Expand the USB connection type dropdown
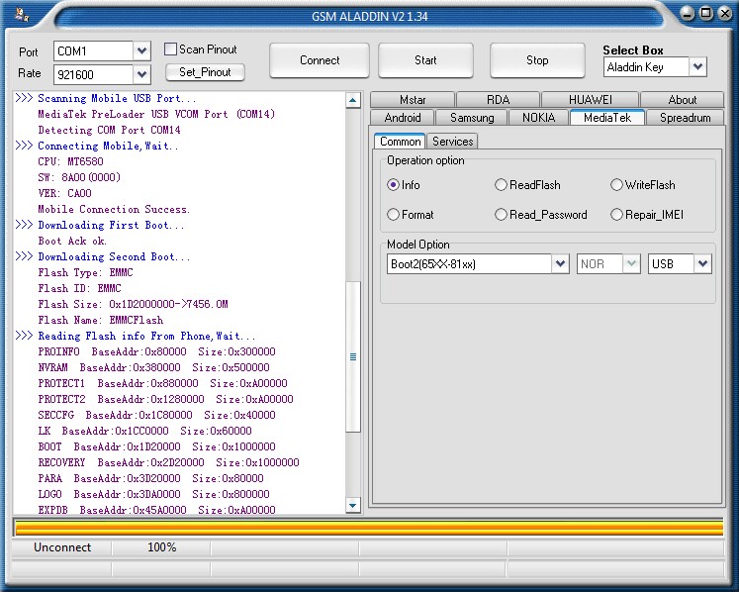Image resolution: width=739 pixels, height=592 pixels. coord(702,263)
